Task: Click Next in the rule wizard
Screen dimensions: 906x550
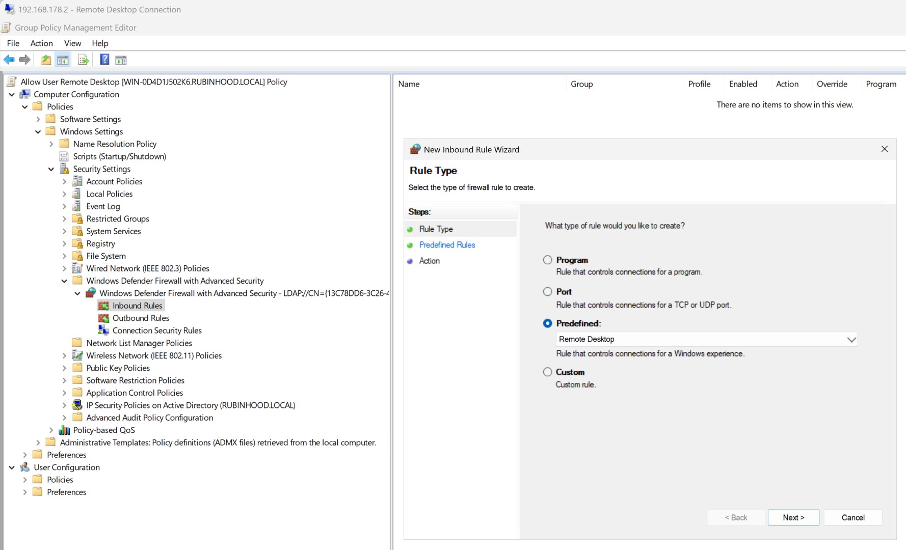Action: tap(793, 517)
